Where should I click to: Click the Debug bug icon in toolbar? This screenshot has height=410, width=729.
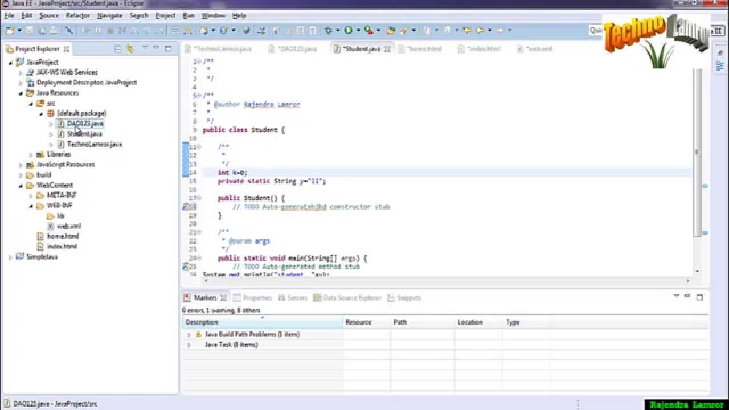329,30
